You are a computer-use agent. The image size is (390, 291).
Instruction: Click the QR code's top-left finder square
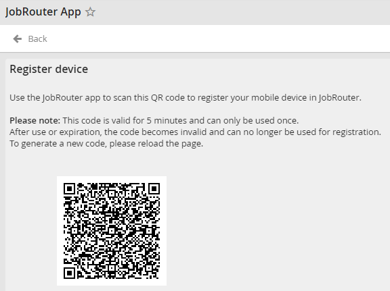click(69, 189)
